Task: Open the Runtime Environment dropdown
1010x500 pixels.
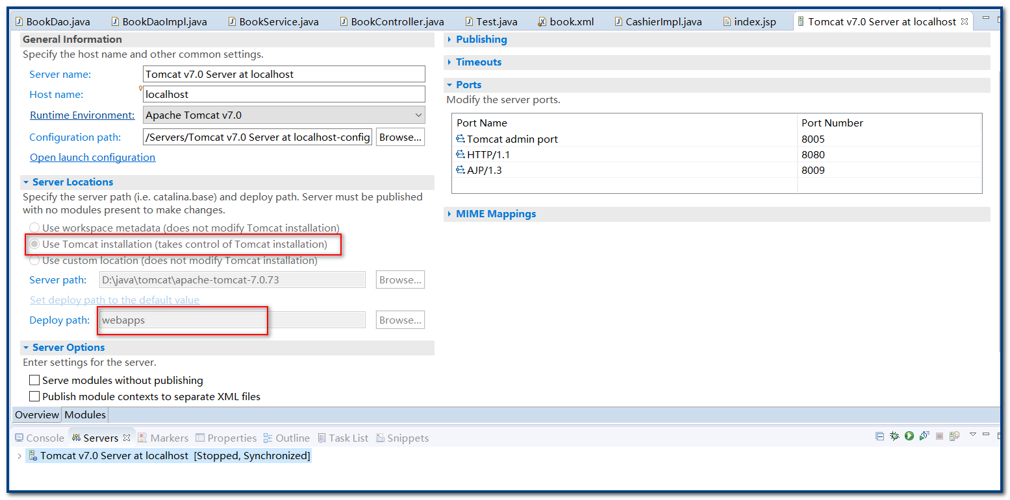Action: pos(284,115)
